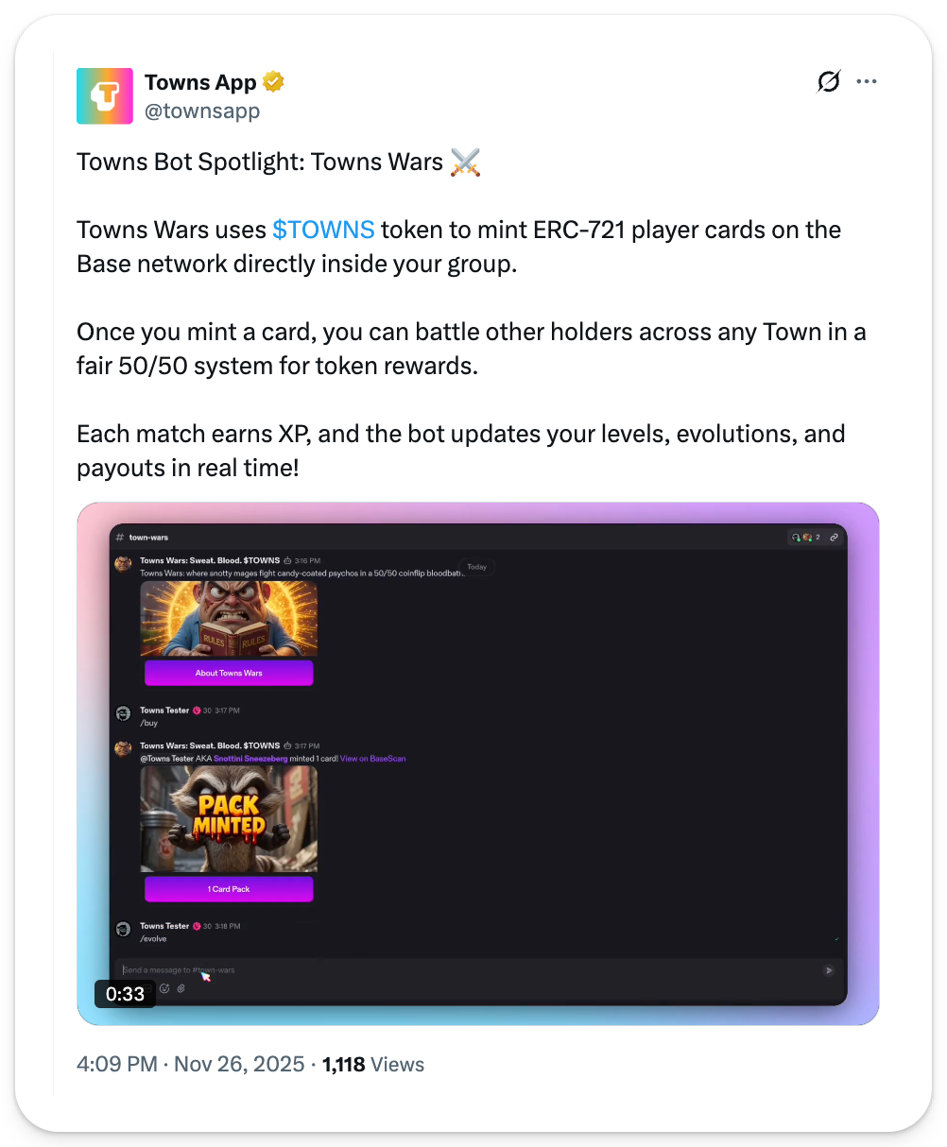Click the Pack Minted raccoon image
This screenshot has width=947, height=1147.
pyautogui.click(x=229, y=819)
